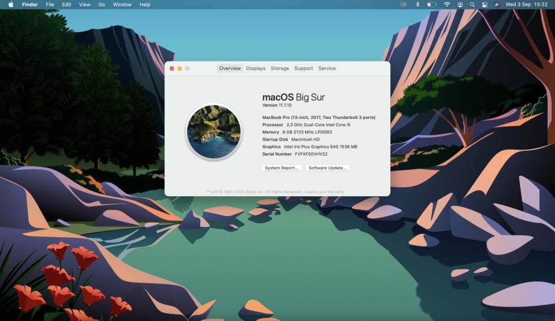The width and height of the screenshot is (555, 321).
Task: Open the Window menu
Action: click(122, 5)
